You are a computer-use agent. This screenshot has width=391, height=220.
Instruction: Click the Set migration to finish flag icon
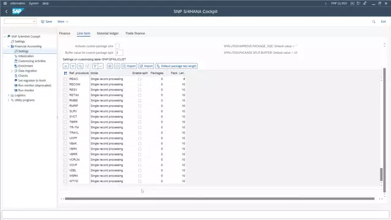click(x=16, y=81)
